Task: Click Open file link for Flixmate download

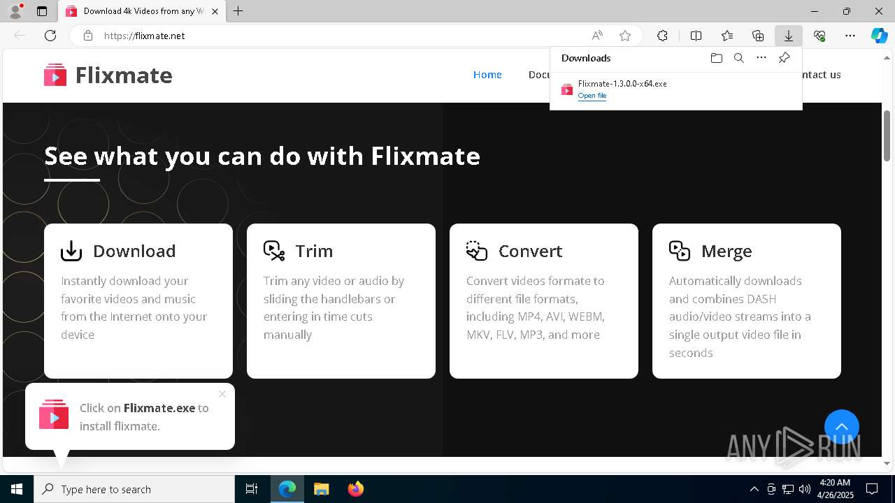Action: (592, 96)
